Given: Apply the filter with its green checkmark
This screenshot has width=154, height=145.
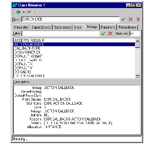Looking at the screenshot, I should [x=103, y=33].
